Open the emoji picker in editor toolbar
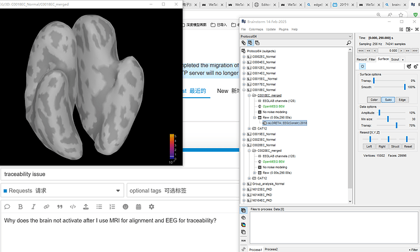This screenshot has width=420, height=252. click(125, 206)
